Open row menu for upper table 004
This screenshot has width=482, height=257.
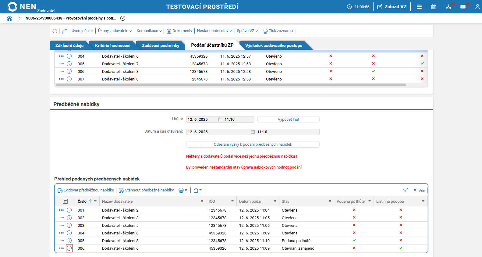[61, 56]
